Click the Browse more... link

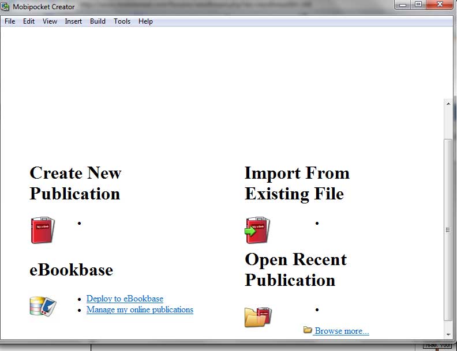(x=342, y=331)
